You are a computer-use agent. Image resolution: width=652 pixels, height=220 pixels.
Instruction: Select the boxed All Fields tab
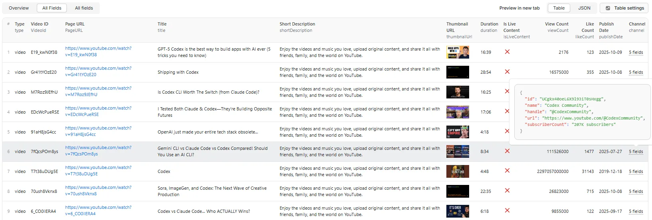[x=52, y=8]
